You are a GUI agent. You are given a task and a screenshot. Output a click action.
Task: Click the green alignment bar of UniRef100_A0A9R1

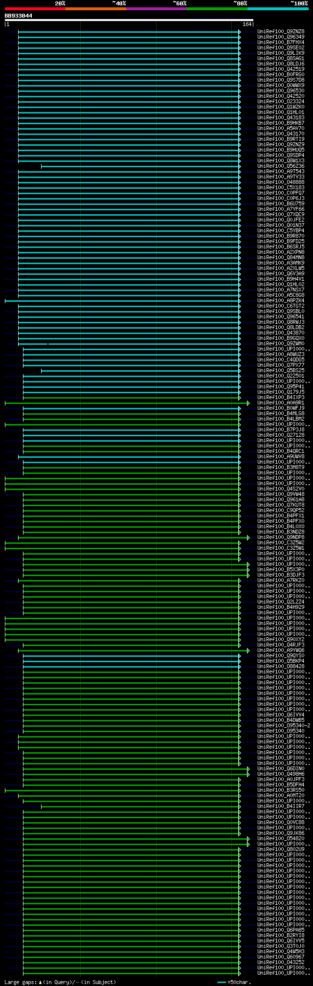click(127, 403)
